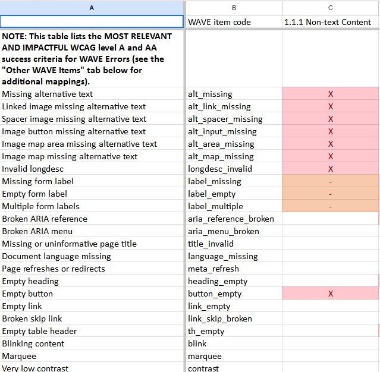Select the 'Empty link' cell

[x=92, y=306]
